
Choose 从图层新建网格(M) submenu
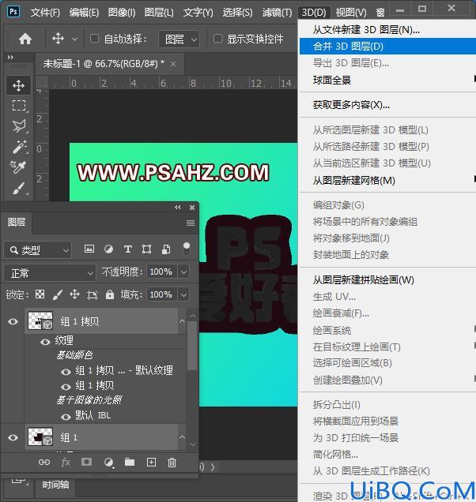click(387, 181)
